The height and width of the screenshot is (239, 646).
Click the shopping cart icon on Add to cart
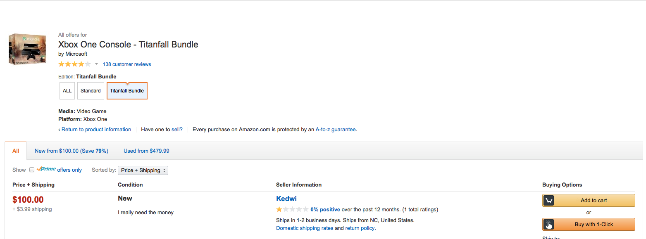(x=548, y=201)
